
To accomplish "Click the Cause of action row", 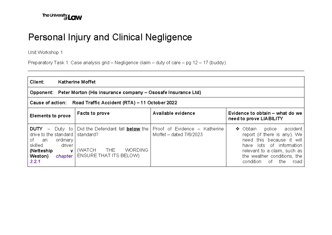I will click(x=166, y=103).
